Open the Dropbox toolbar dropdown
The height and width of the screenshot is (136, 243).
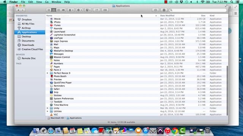tap(88, 10)
